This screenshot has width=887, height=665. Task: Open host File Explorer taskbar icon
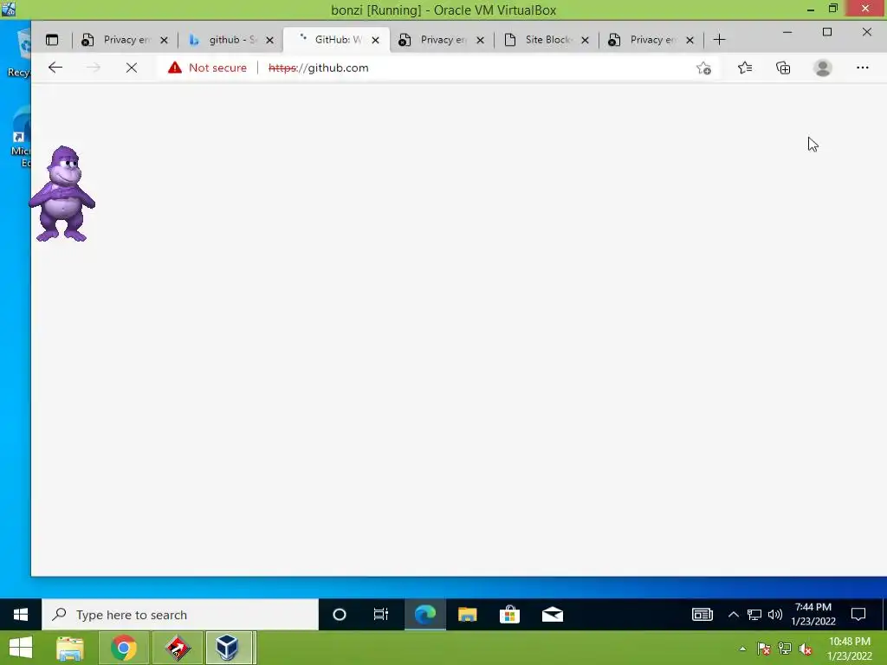(x=70, y=648)
